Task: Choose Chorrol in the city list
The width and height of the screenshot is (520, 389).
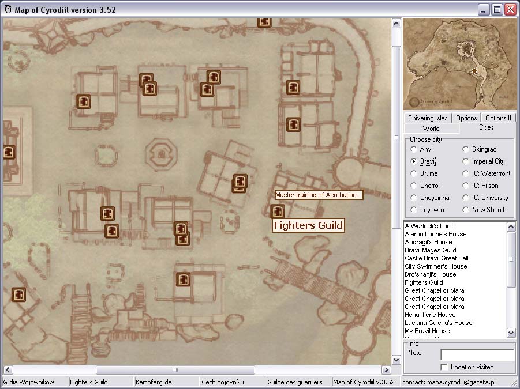Action: coord(414,186)
